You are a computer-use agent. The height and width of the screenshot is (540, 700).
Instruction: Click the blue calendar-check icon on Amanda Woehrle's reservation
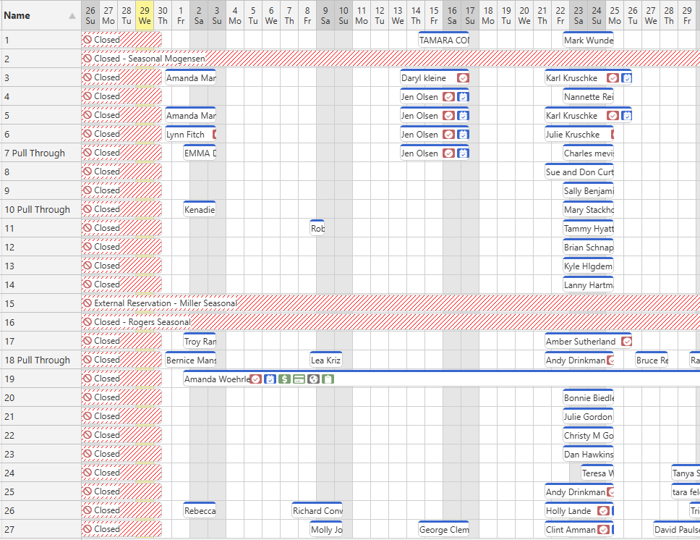coord(270,379)
